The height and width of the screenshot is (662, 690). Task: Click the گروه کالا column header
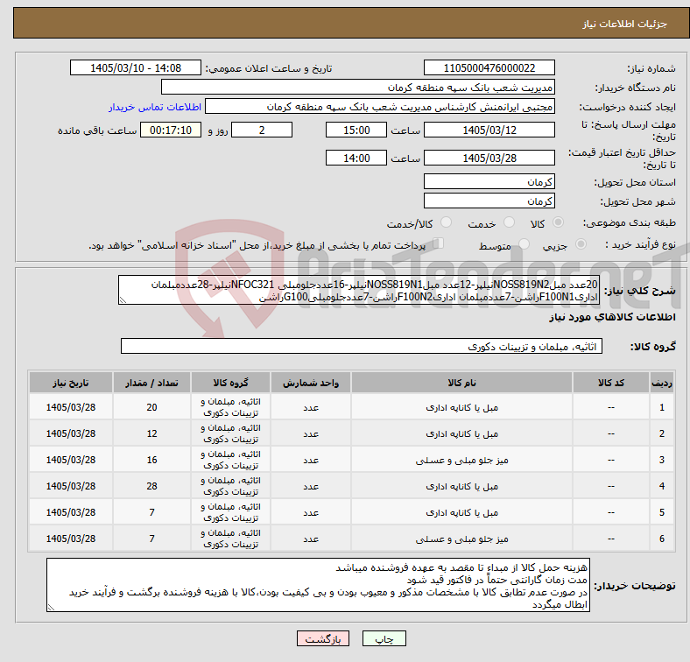pos(230,383)
